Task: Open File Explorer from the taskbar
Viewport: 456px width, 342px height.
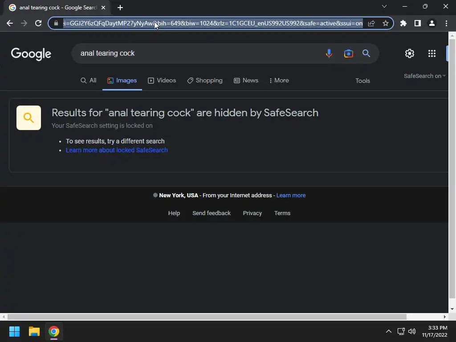Action: (x=34, y=331)
